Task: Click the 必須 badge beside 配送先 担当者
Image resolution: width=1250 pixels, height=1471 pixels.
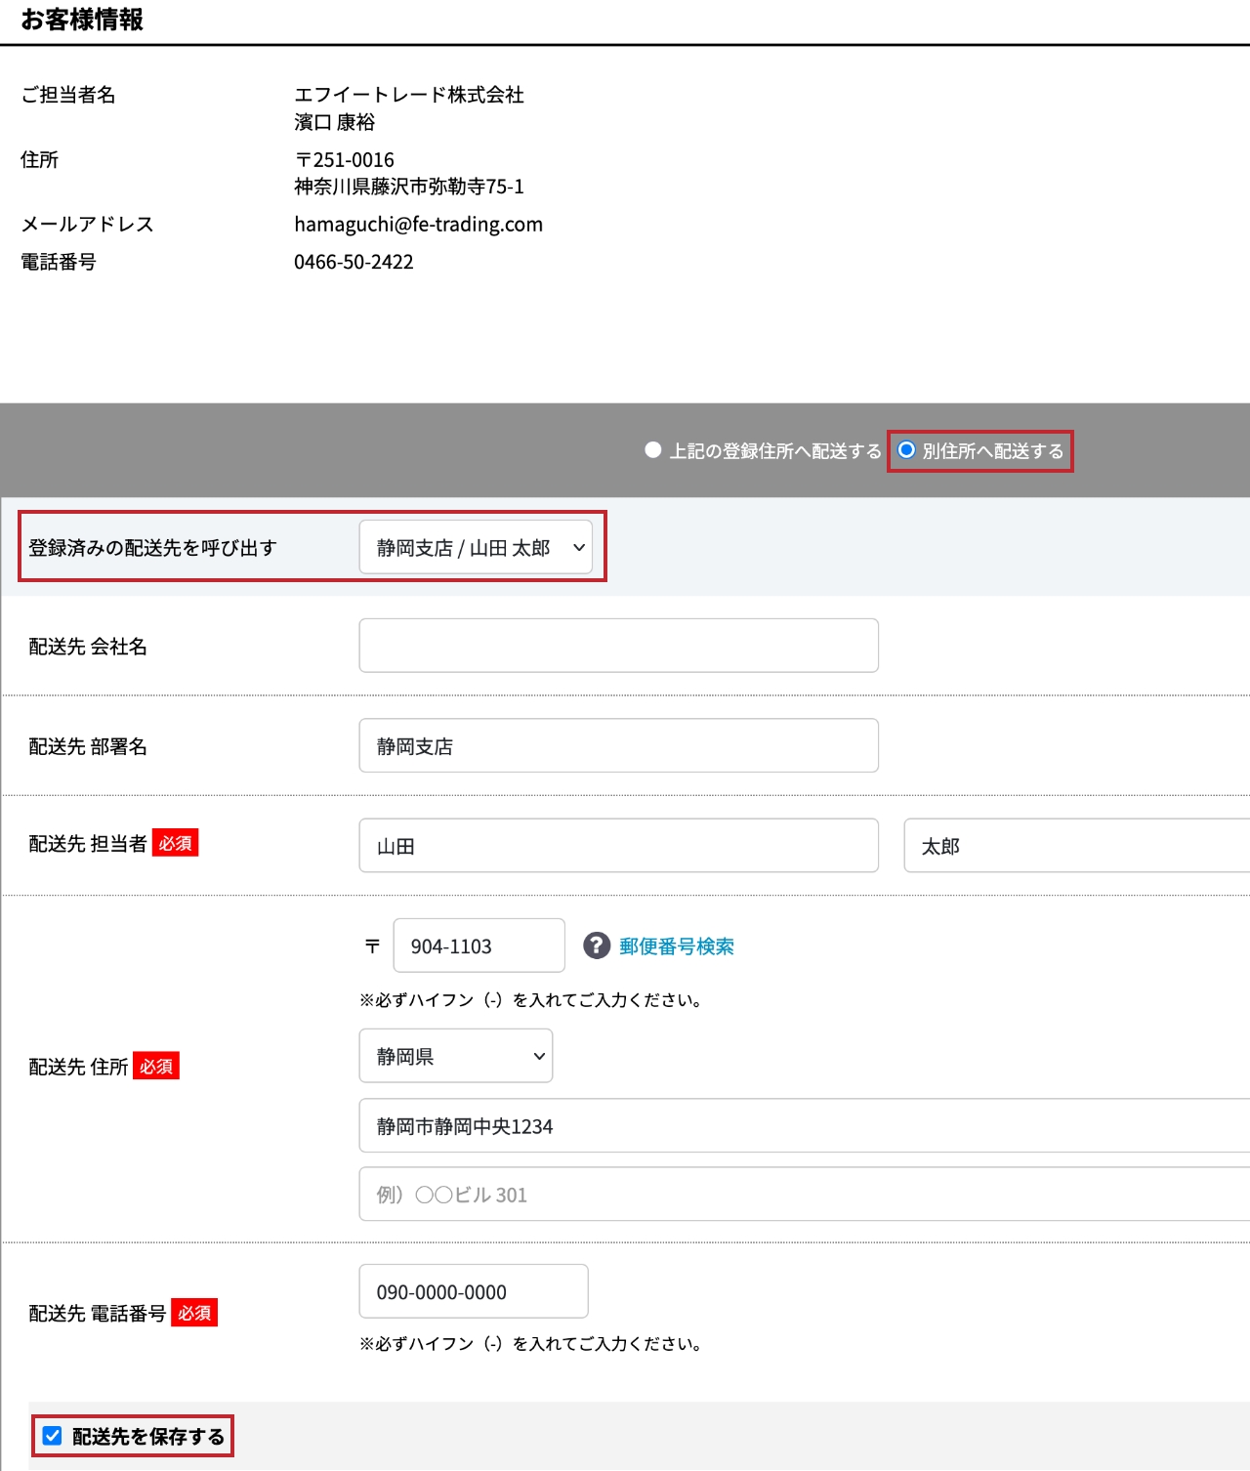Action: pyautogui.click(x=176, y=843)
